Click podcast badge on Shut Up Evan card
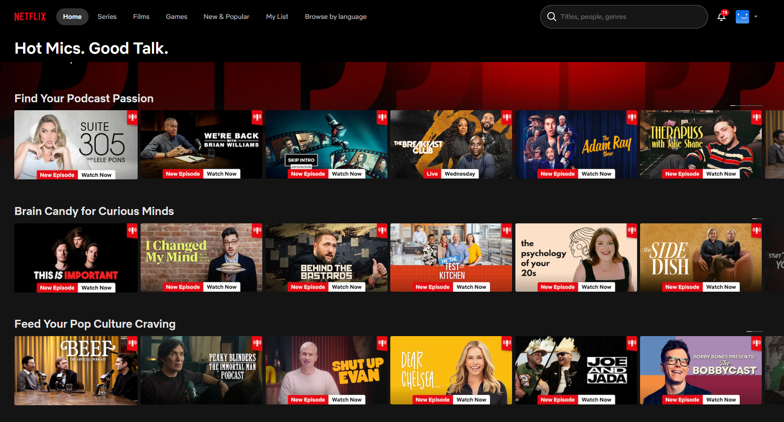 (382, 343)
